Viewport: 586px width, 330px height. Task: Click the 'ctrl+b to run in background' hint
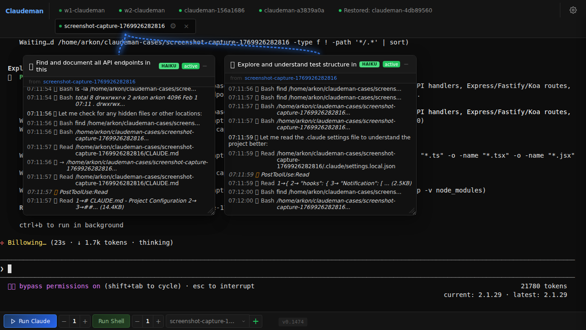[x=71, y=225]
